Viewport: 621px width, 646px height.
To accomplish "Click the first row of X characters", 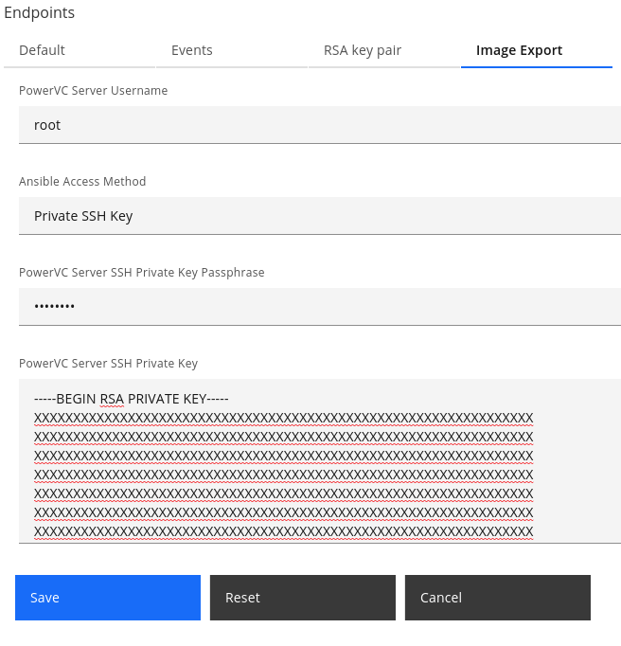I will click(x=283, y=418).
